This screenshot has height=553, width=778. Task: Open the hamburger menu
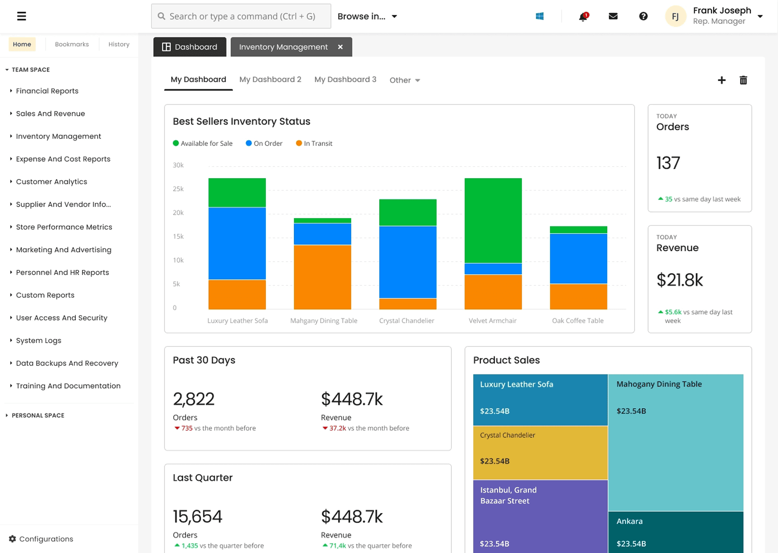(22, 16)
